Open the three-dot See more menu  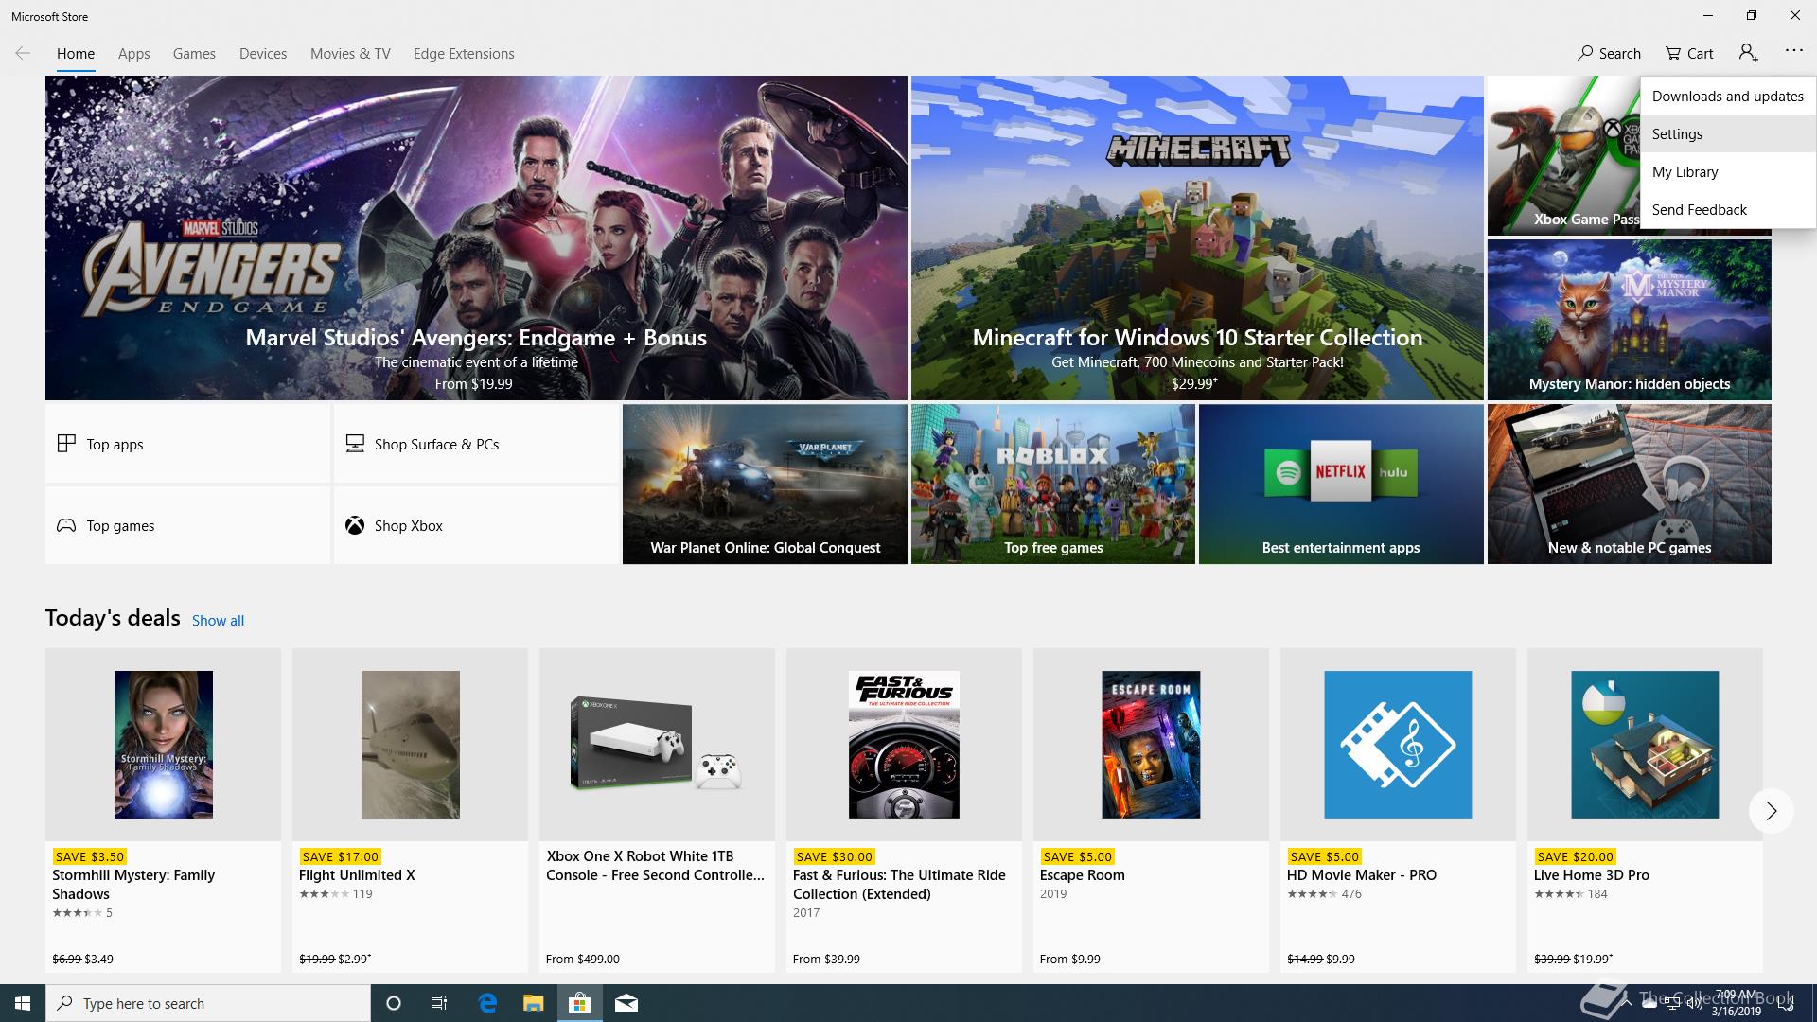coord(1793,52)
